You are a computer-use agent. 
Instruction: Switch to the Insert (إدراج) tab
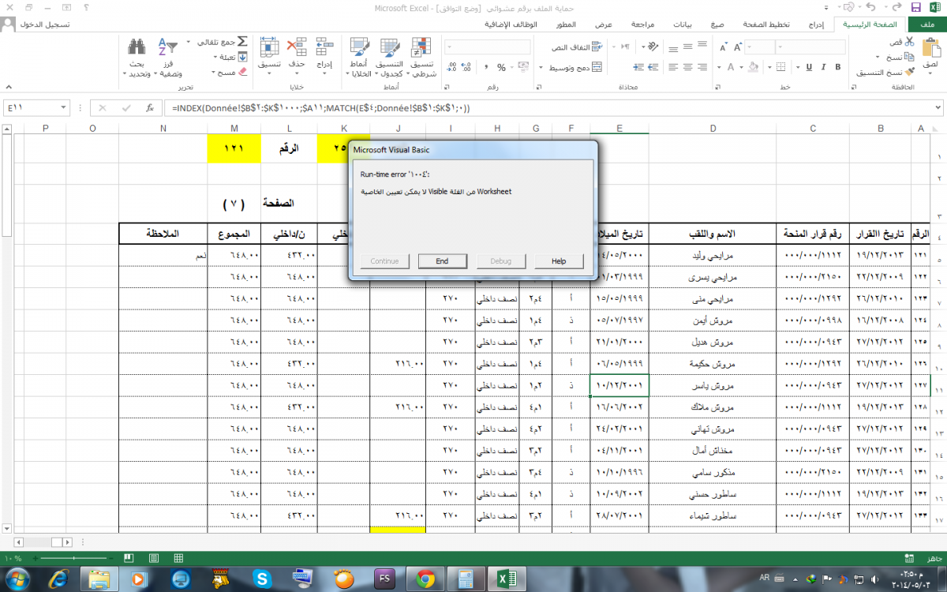818,24
